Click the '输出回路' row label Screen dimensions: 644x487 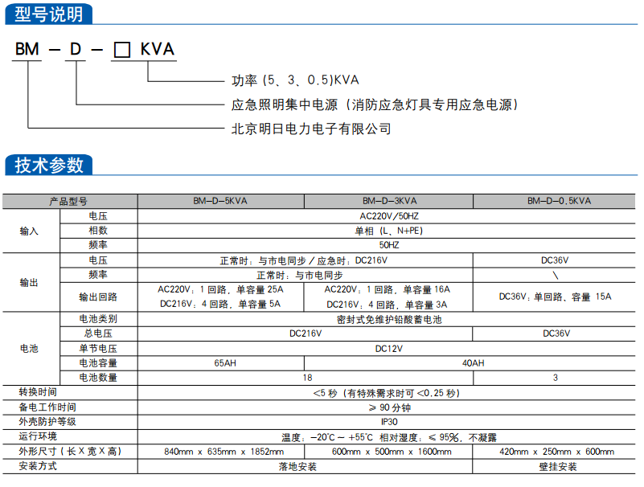pos(98,297)
